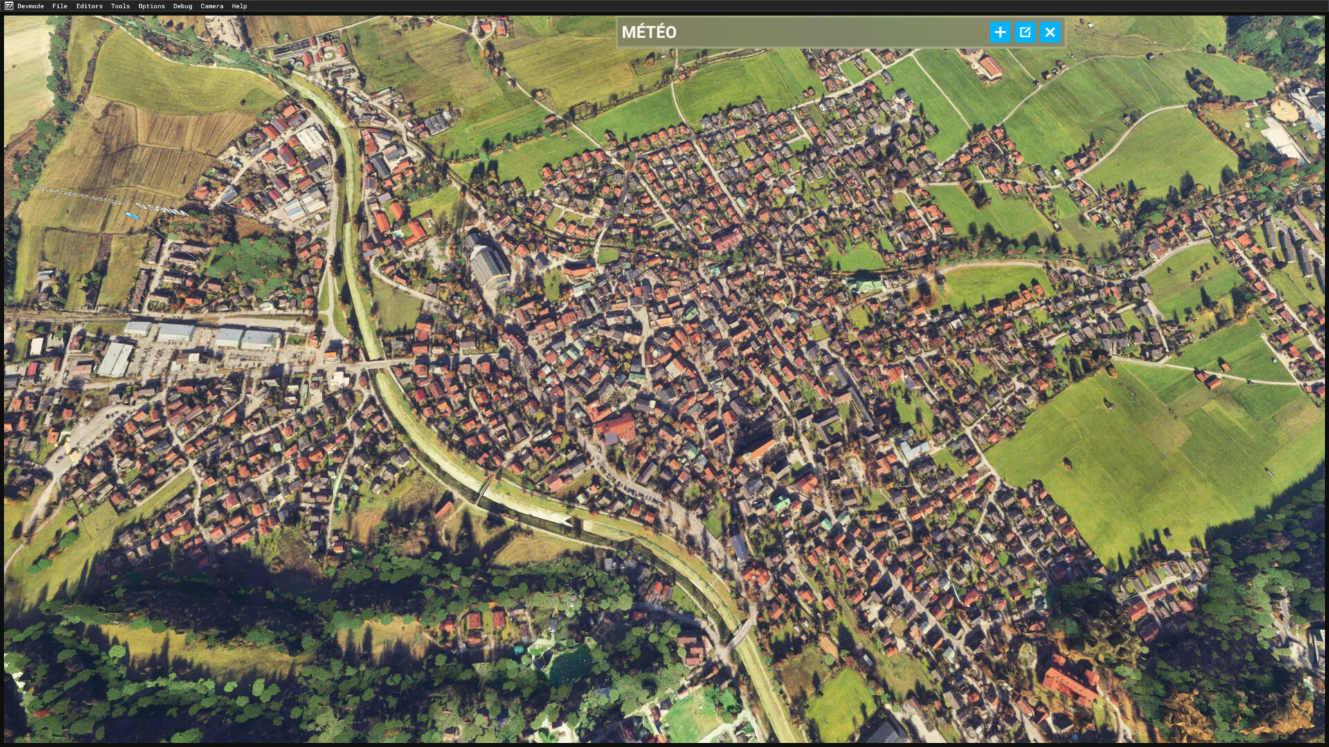Open the Debug menu
This screenshot has height=747, width=1329.
183,6
